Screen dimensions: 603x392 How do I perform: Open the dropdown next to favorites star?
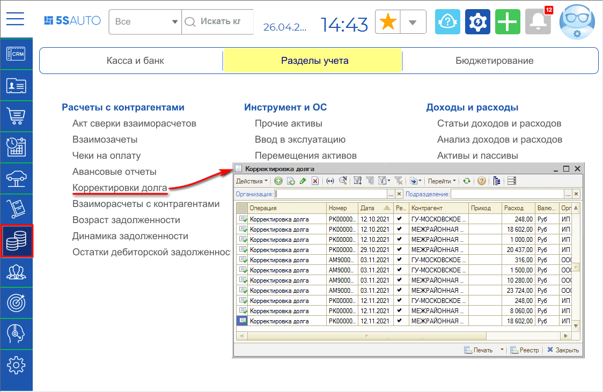tap(413, 22)
